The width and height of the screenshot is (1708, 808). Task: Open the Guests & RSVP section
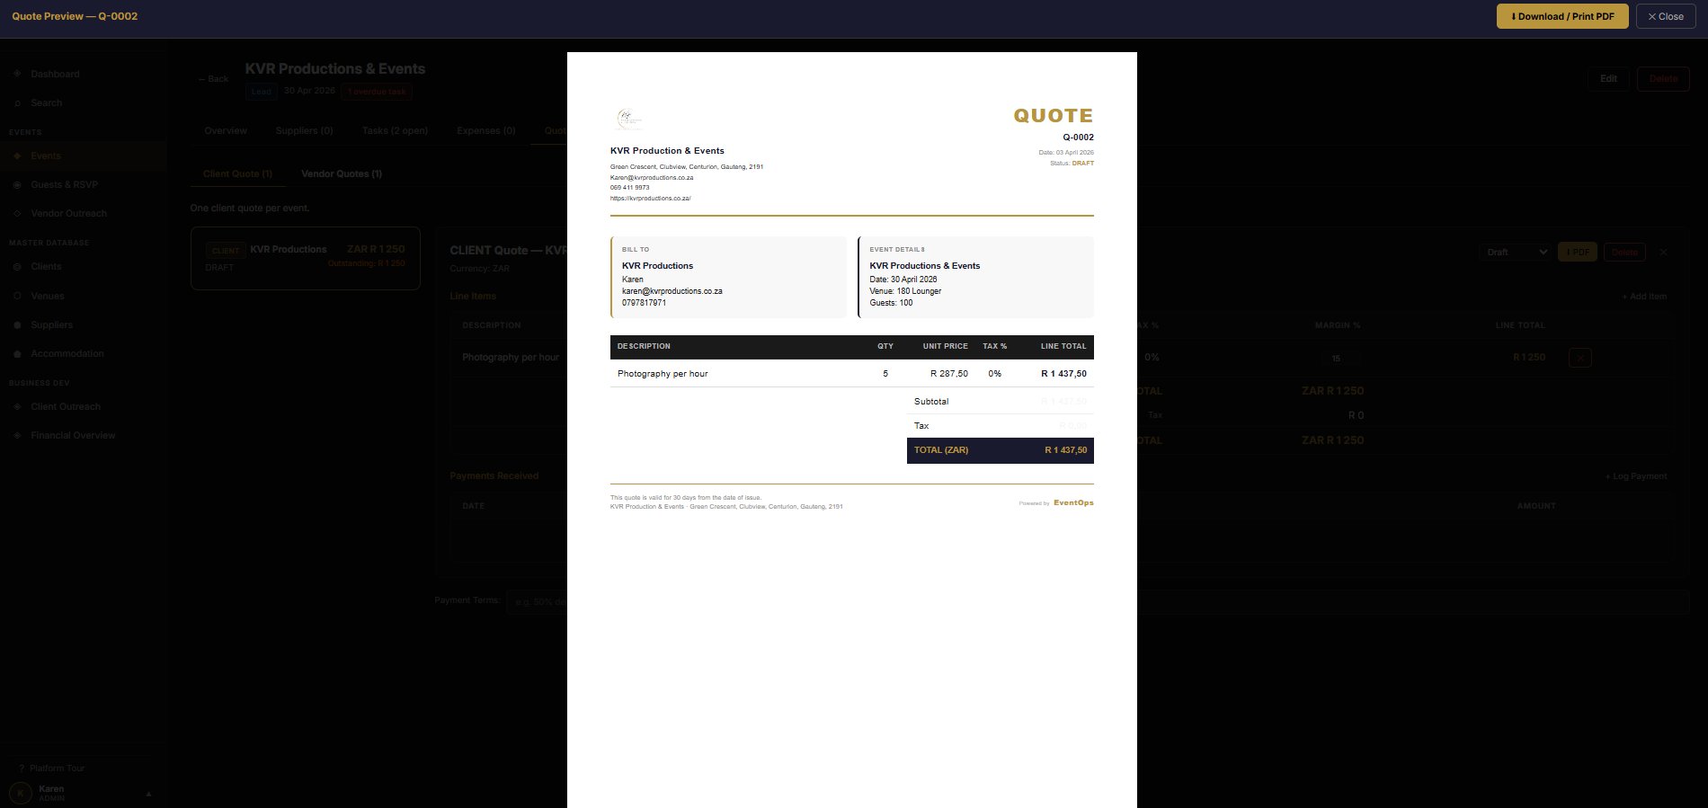coord(64,185)
